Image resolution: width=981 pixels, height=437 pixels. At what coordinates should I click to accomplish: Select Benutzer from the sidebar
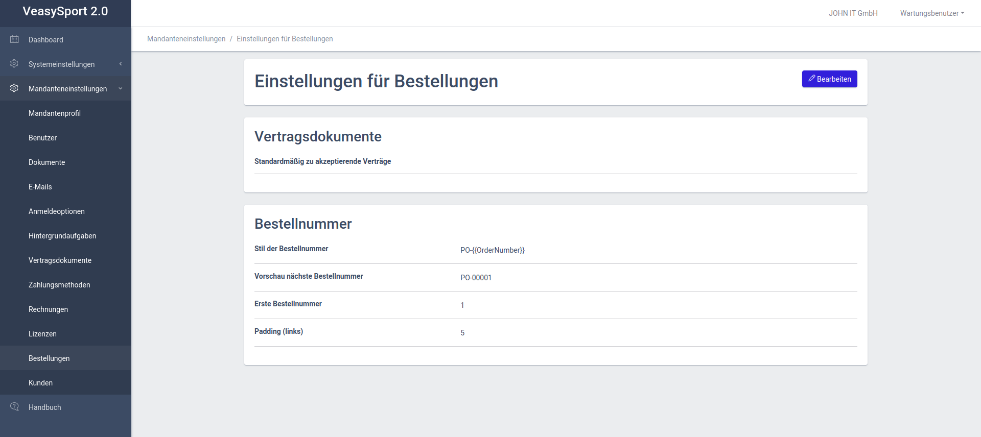pyautogui.click(x=43, y=138)
